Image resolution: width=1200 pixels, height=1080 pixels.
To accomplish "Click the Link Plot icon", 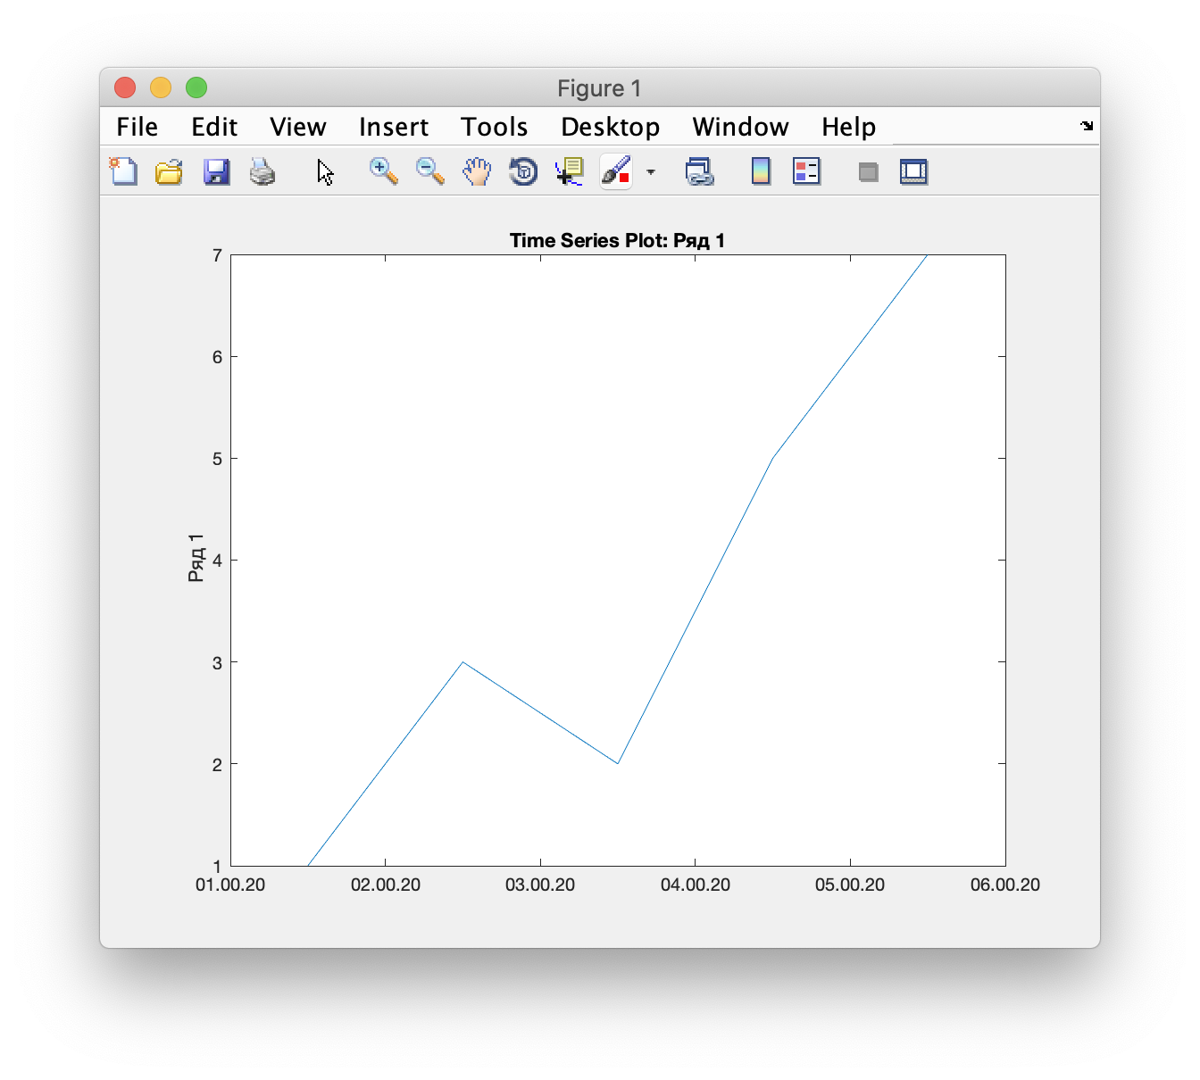I will [700, 171].
